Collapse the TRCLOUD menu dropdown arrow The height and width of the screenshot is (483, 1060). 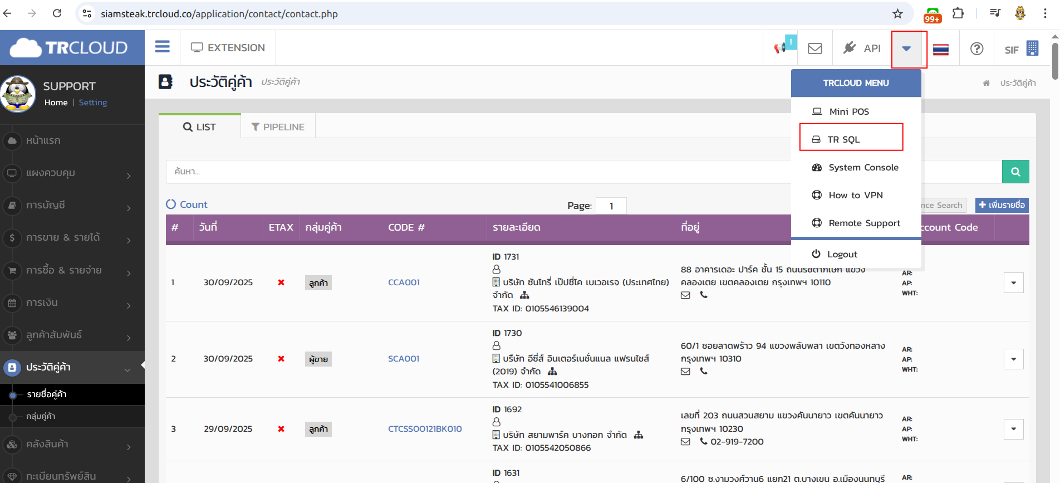[x=906, y=49]
